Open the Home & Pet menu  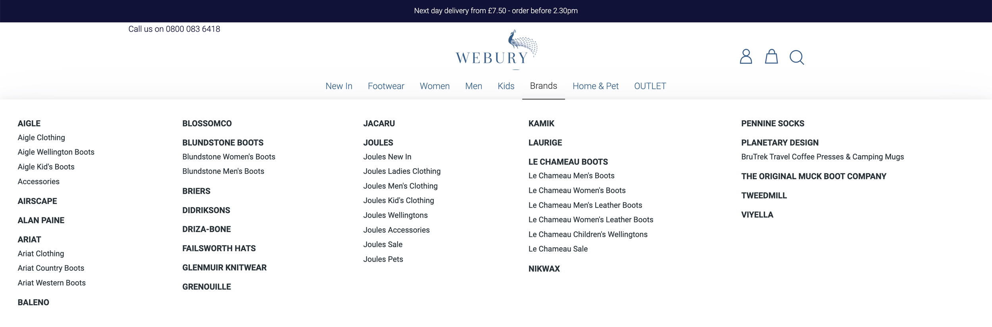(x=595, y=86)
